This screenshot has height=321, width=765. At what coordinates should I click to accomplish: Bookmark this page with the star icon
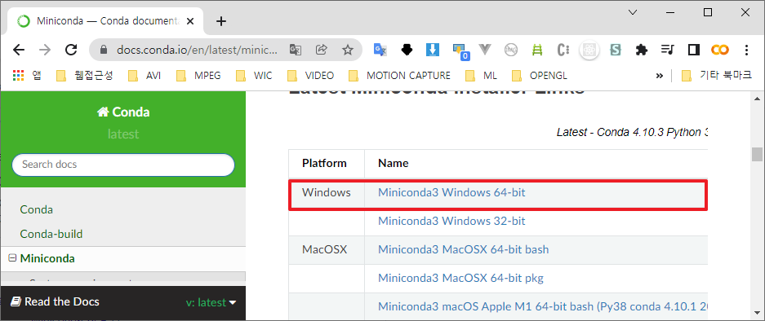[x=347, y=50]
